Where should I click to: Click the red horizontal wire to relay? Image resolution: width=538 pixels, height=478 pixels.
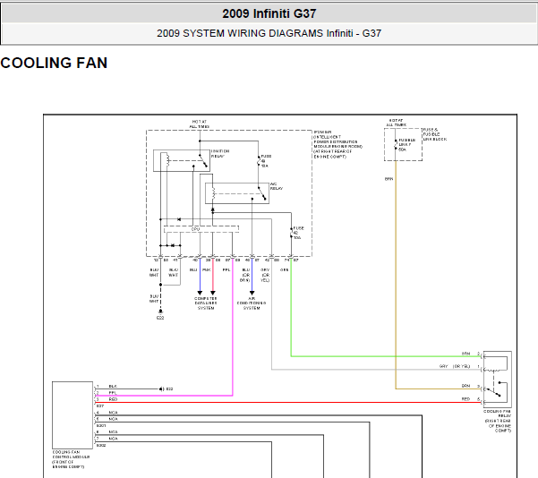(288, 402)
